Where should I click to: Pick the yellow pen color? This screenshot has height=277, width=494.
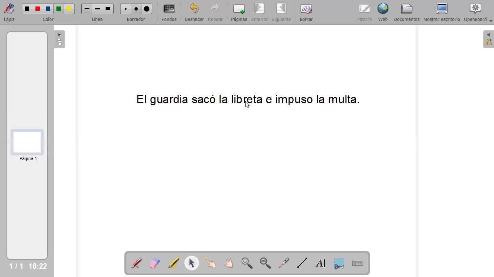point(69,9)
